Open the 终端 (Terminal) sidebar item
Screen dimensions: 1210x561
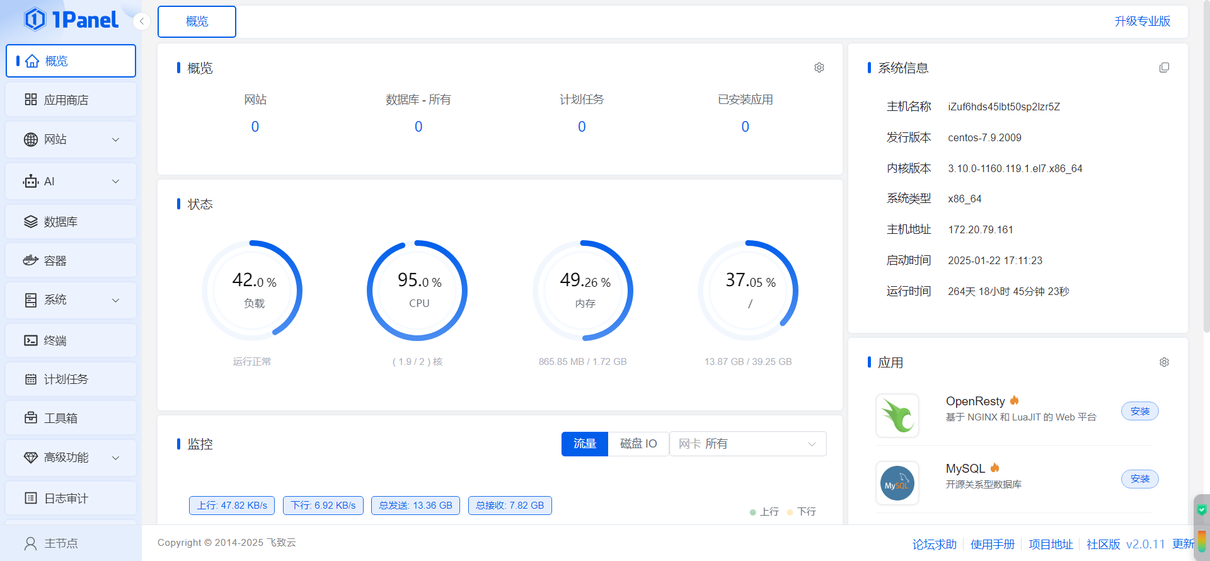(71, 340)
